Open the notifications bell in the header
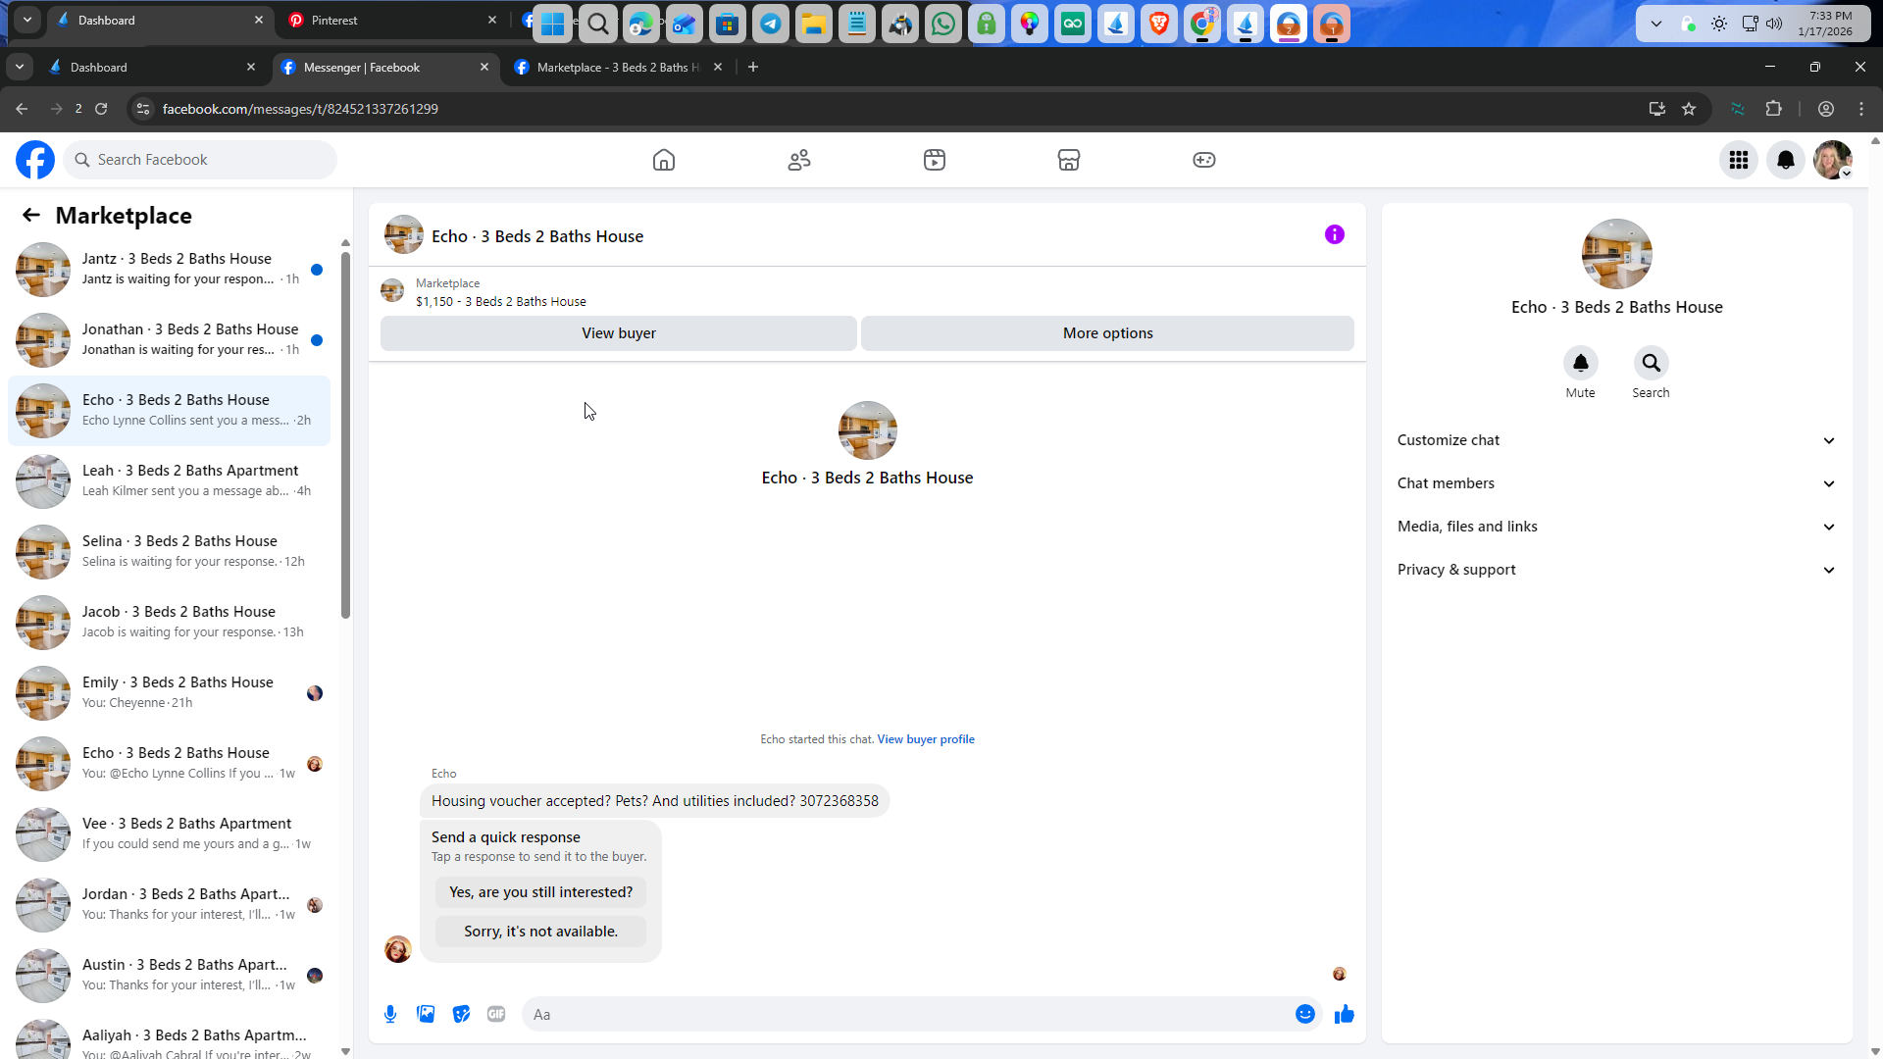This screenshot has height=1059, width=1883. 1786,160
